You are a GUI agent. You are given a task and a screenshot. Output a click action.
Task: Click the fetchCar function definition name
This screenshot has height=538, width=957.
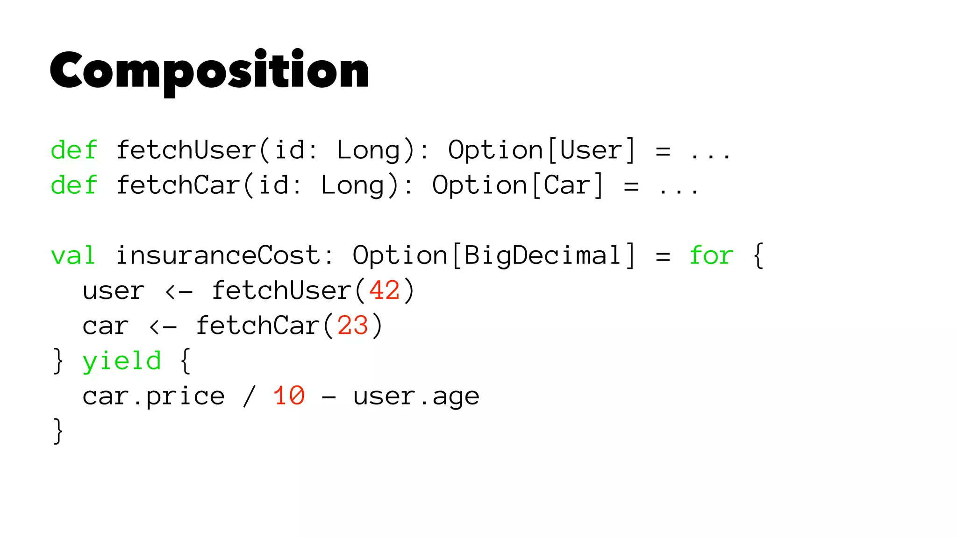coord(179,185)
